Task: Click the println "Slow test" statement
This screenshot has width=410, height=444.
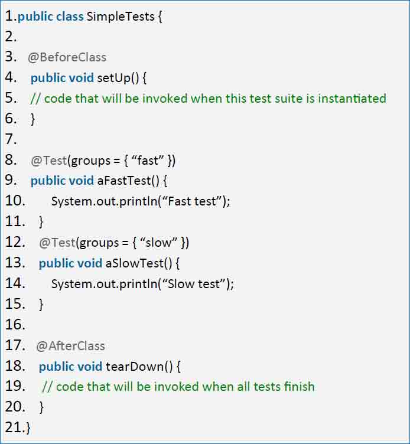Action: [142, 284]
